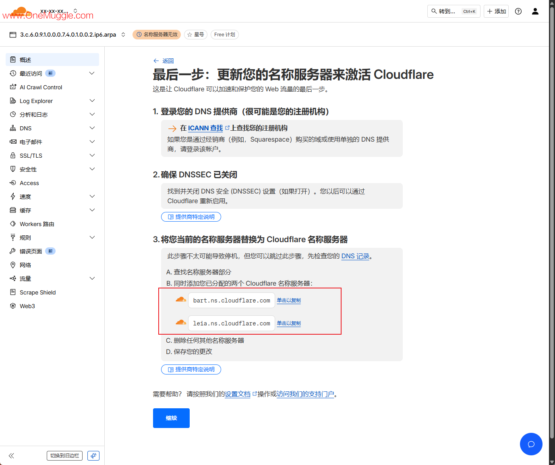Open Access in the sidebar
Screen dimensions: 555x465
[x=52, y=183]
